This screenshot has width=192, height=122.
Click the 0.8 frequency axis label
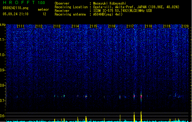[2, 85]
